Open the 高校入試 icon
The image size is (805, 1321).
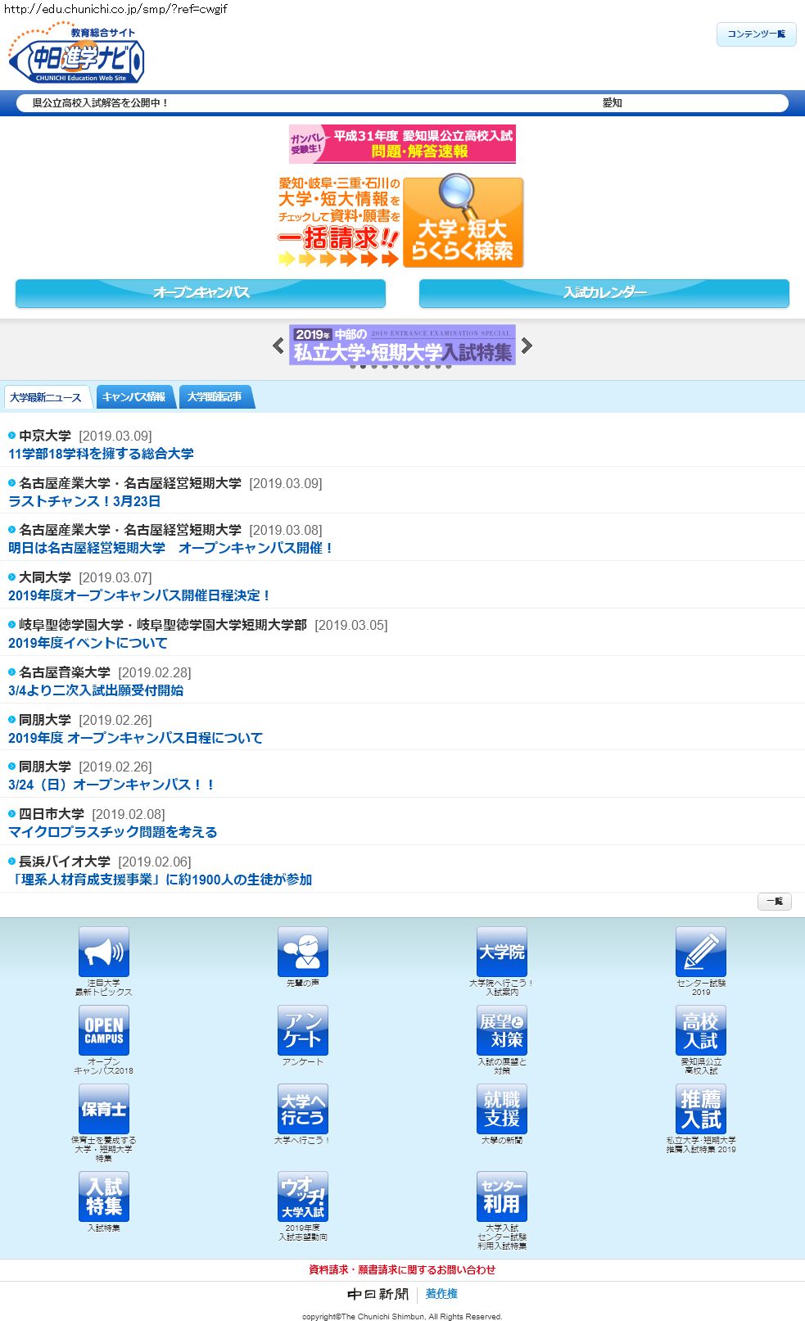(x=700, y=1030)
